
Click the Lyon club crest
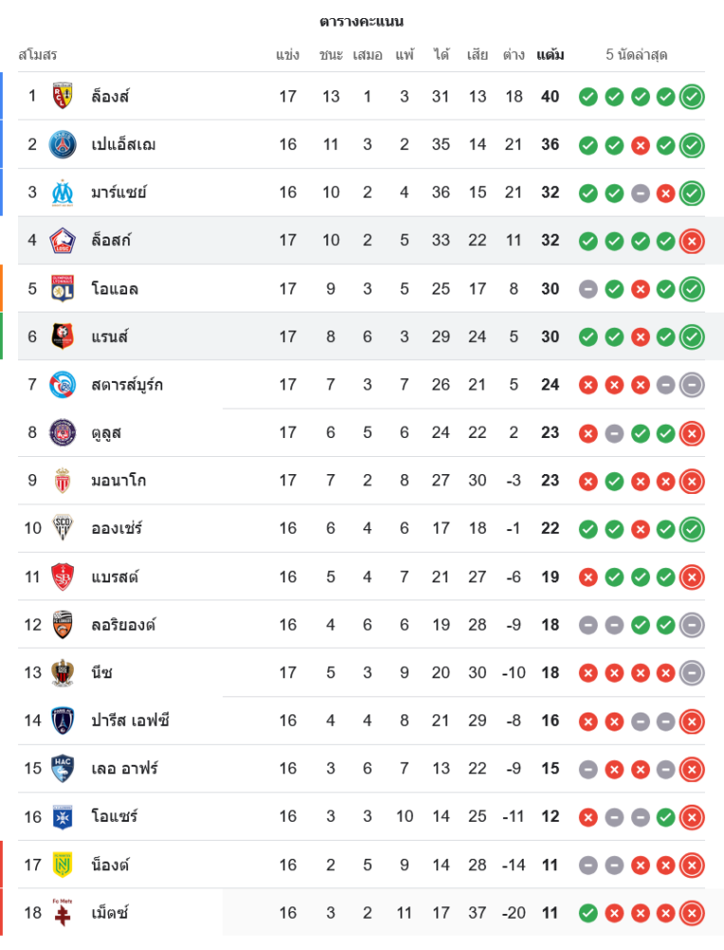(x=63, y=288)
